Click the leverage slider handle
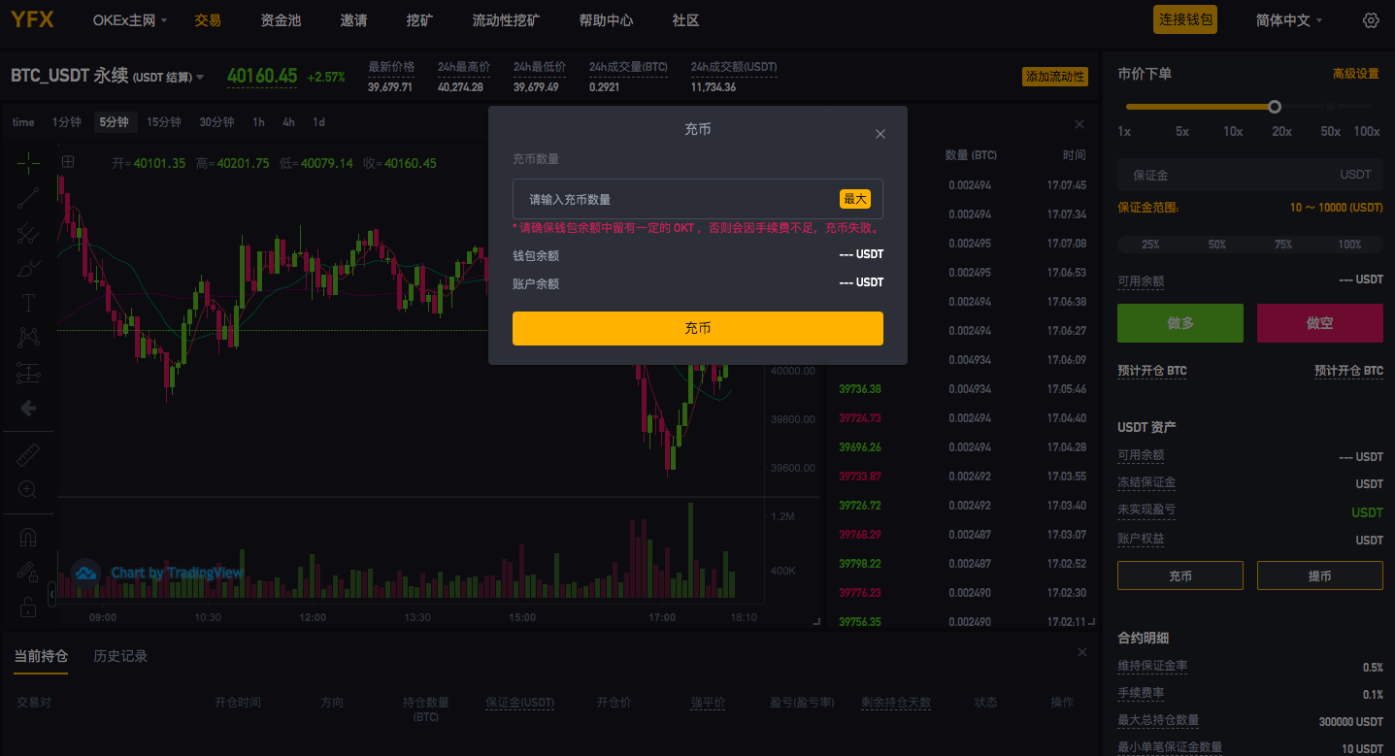The image size is (1395, 756). (x=1275, y=107)
